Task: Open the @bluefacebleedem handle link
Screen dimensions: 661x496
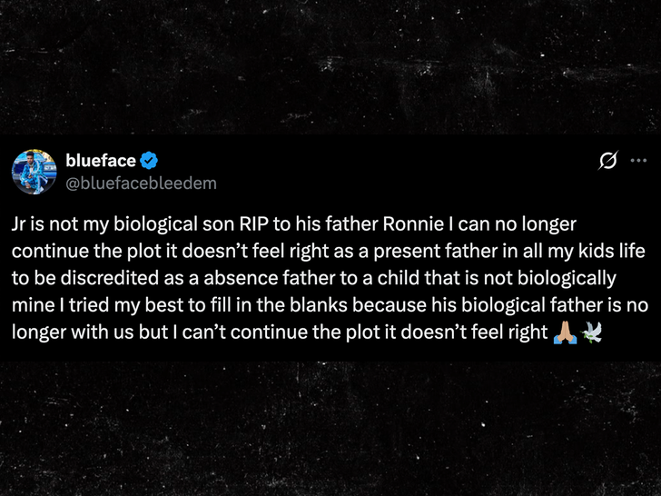Action: pos(141,183)
